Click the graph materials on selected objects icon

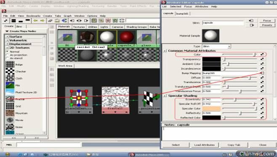64,21
